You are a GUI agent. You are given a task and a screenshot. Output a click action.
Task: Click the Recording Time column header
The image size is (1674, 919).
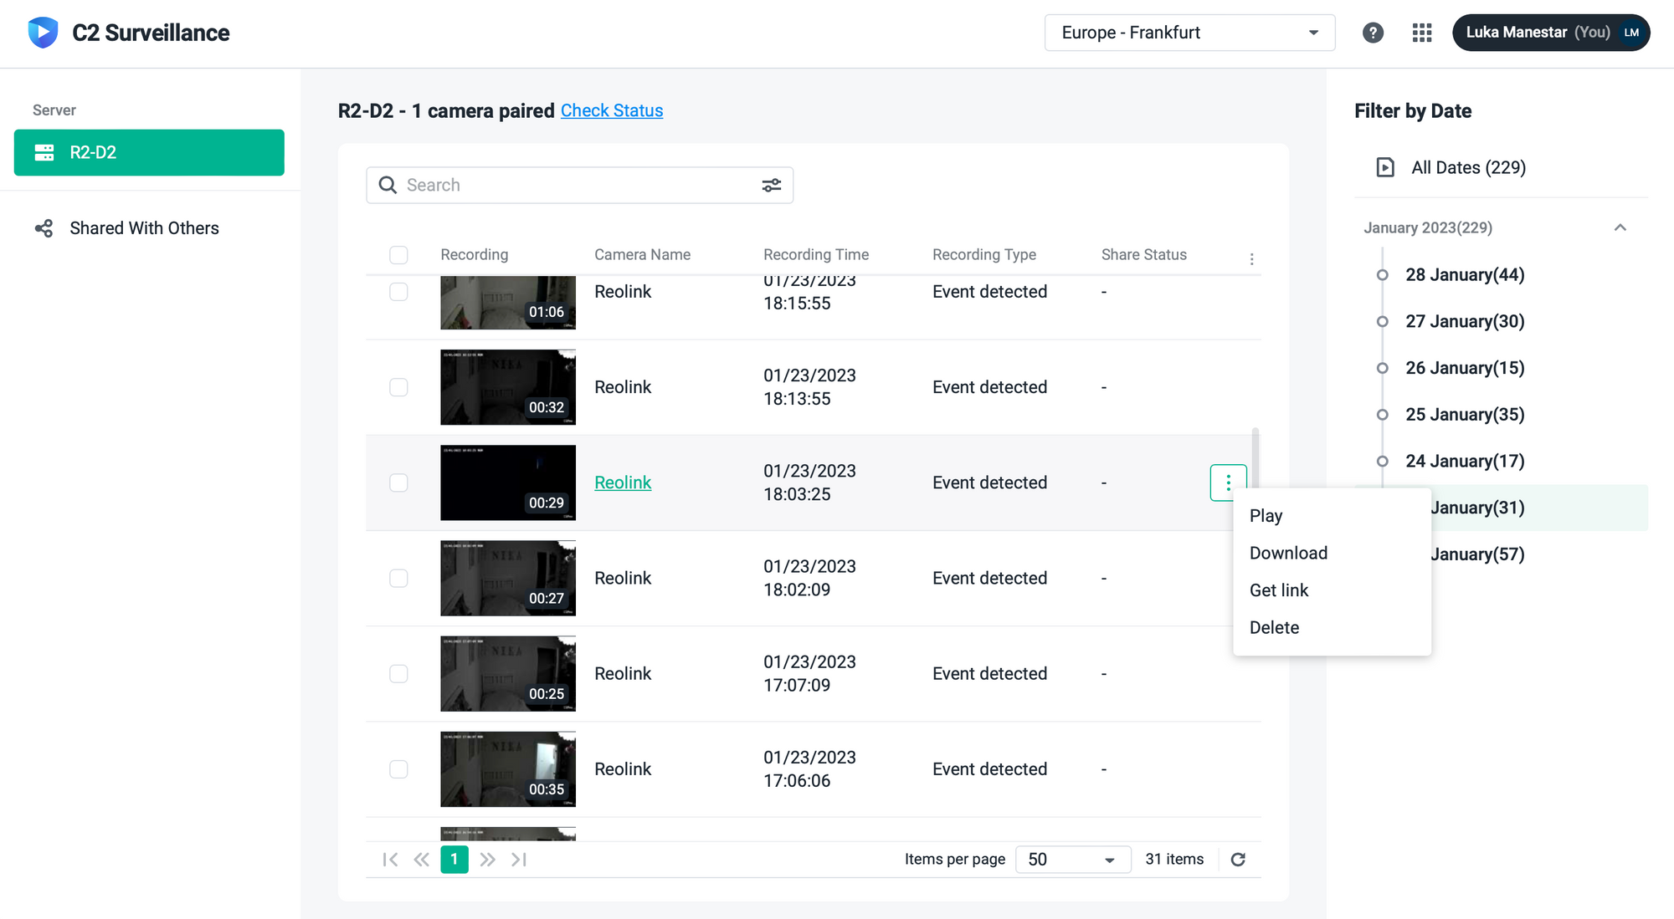[x=816, y=255]
